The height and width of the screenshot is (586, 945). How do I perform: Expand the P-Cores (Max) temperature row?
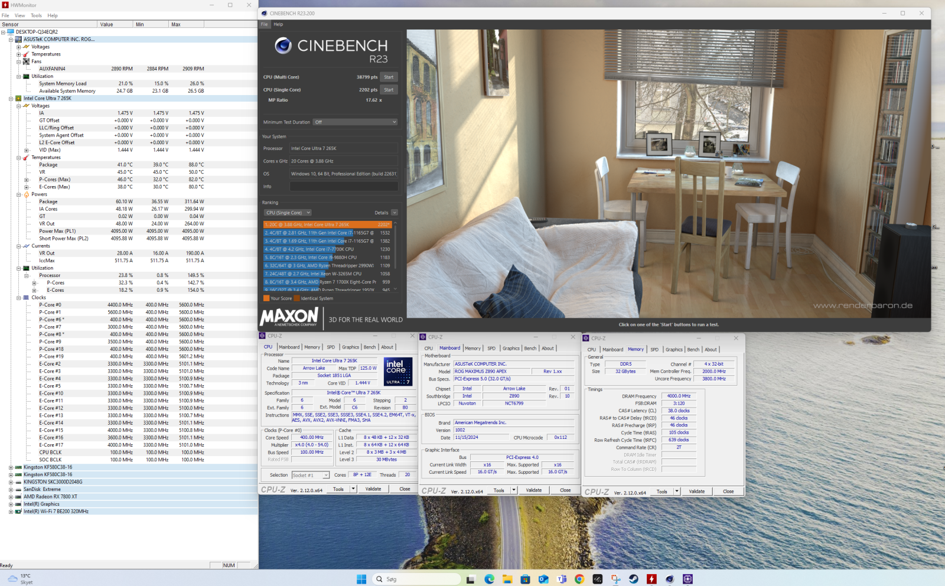coord(26,180)
